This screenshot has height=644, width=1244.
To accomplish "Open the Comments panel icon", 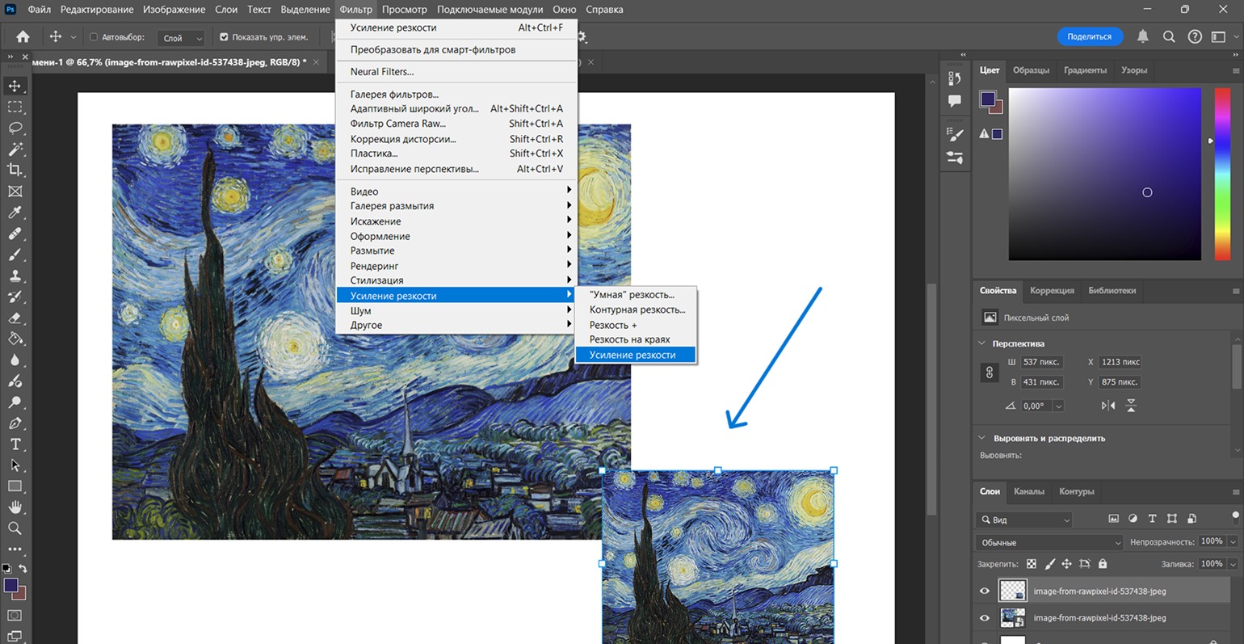I will click(955, 101).
